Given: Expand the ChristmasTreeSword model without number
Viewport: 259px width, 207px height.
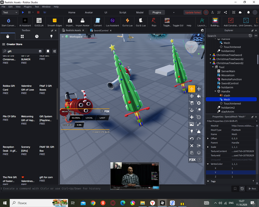Looking at the screenshot, I should [210, 55].
